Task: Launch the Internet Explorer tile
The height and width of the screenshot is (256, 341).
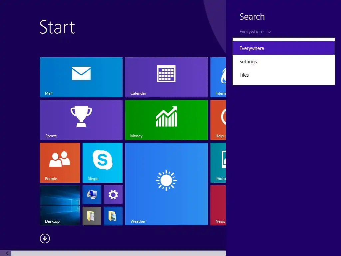Action: coord(218,77)
